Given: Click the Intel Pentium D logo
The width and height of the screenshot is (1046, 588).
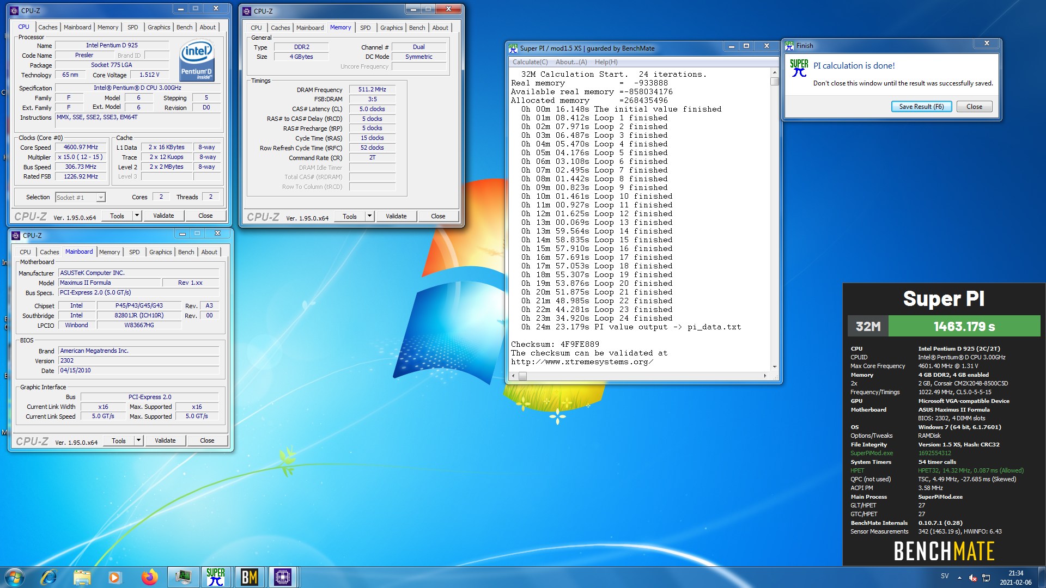Looking at the screenshot, I should pyautogui.click(x=197, y=61).
